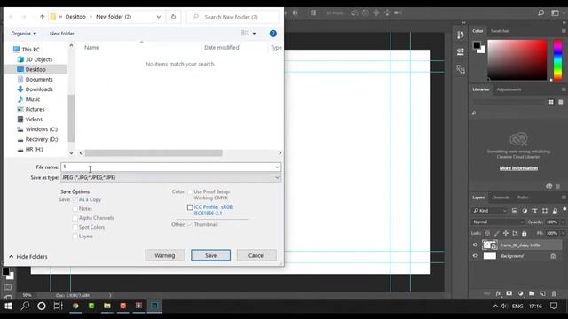Toggle the Alpha Channels checkbox

click(75, 218)
